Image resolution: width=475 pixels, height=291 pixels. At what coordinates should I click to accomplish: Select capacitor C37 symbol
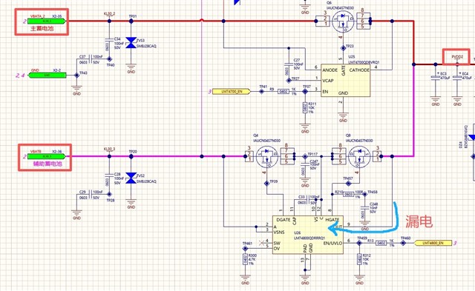(91, 59)
